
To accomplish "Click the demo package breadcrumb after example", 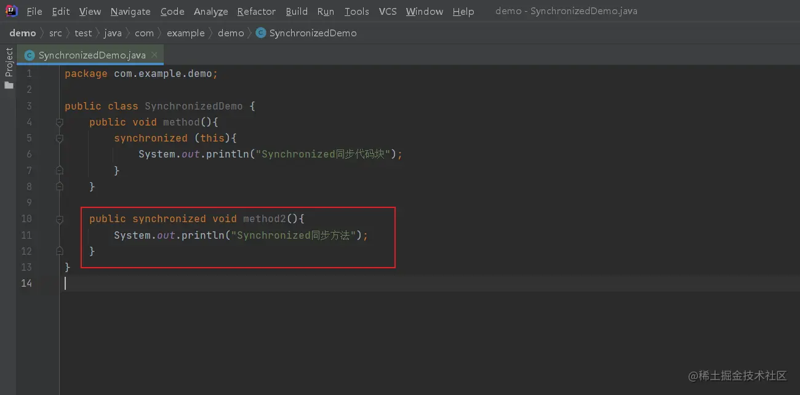I will click(x=231, y=33).
